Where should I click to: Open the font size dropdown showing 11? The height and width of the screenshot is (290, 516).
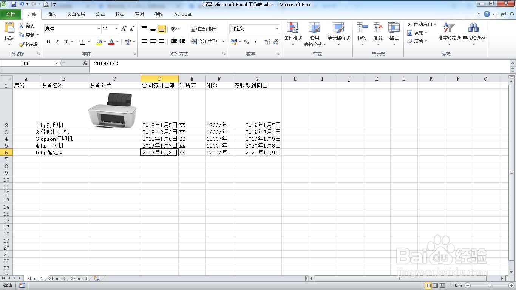click(116, 29)
